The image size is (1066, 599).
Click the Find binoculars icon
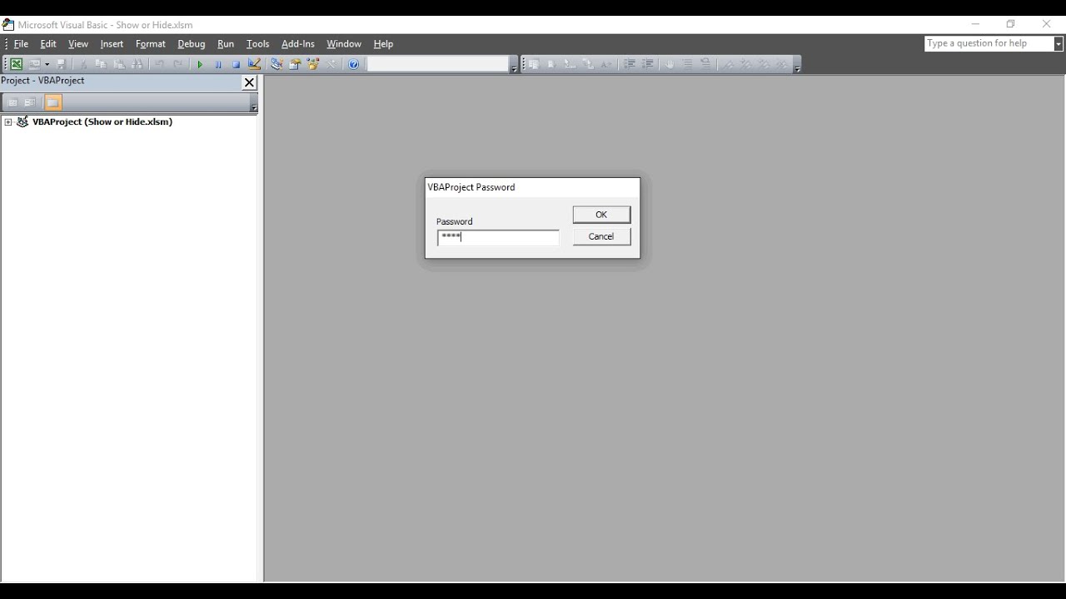pos(137,64)
